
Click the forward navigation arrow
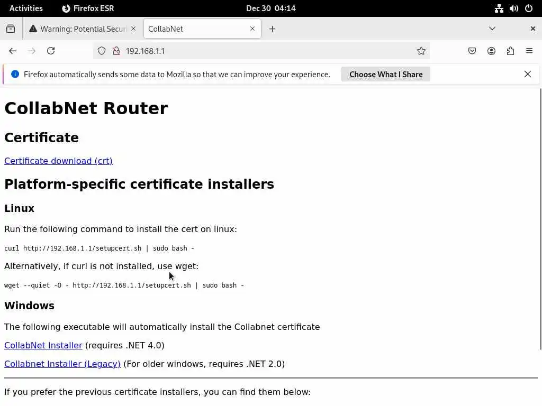tap(31, 51)
